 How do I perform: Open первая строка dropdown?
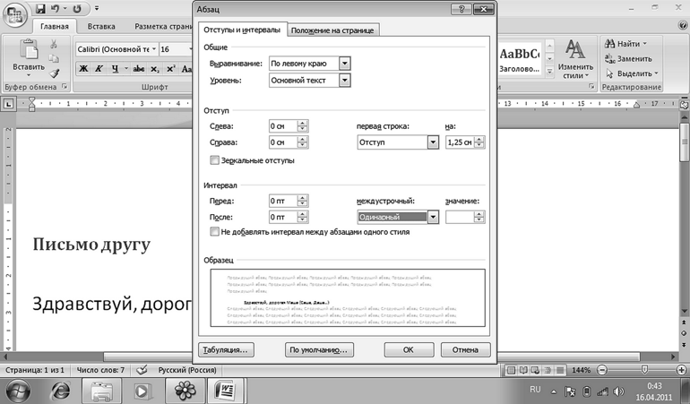point(433,142)
